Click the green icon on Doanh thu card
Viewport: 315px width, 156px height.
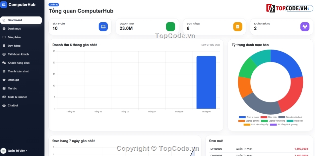coord(170,27)
